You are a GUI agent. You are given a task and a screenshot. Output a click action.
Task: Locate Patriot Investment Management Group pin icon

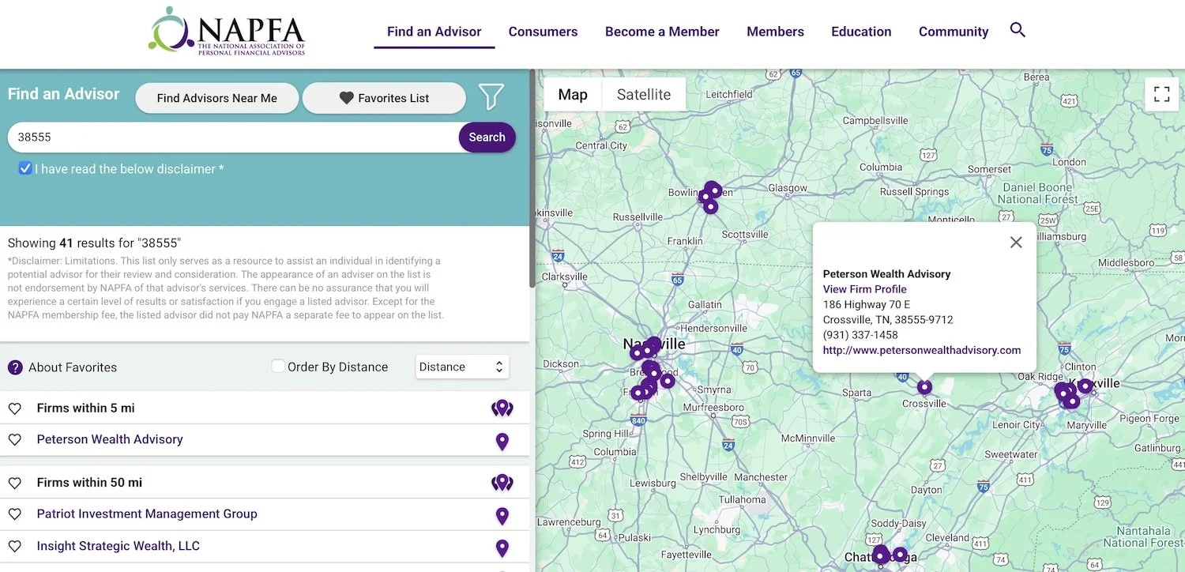(502, 516)
